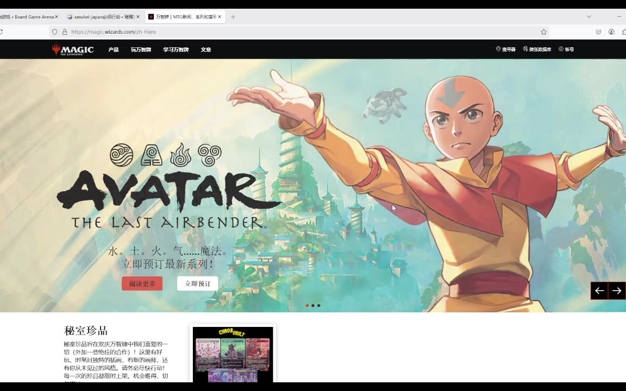Close the 万智牌 MTG tab
This screenshot has height=391, width=626.
(220, 17)
